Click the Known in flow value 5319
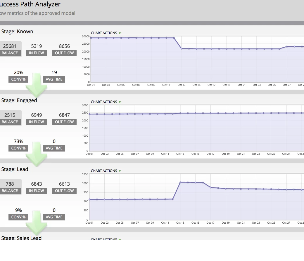This screenshot has width=304, height=261. pyautogui.click(x=37, y=46)
